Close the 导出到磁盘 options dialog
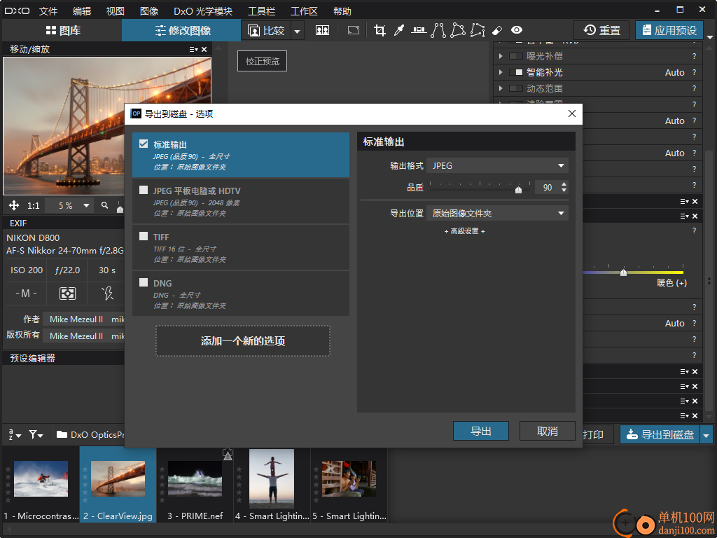This screenshot has width=717, height=538. 571,114
